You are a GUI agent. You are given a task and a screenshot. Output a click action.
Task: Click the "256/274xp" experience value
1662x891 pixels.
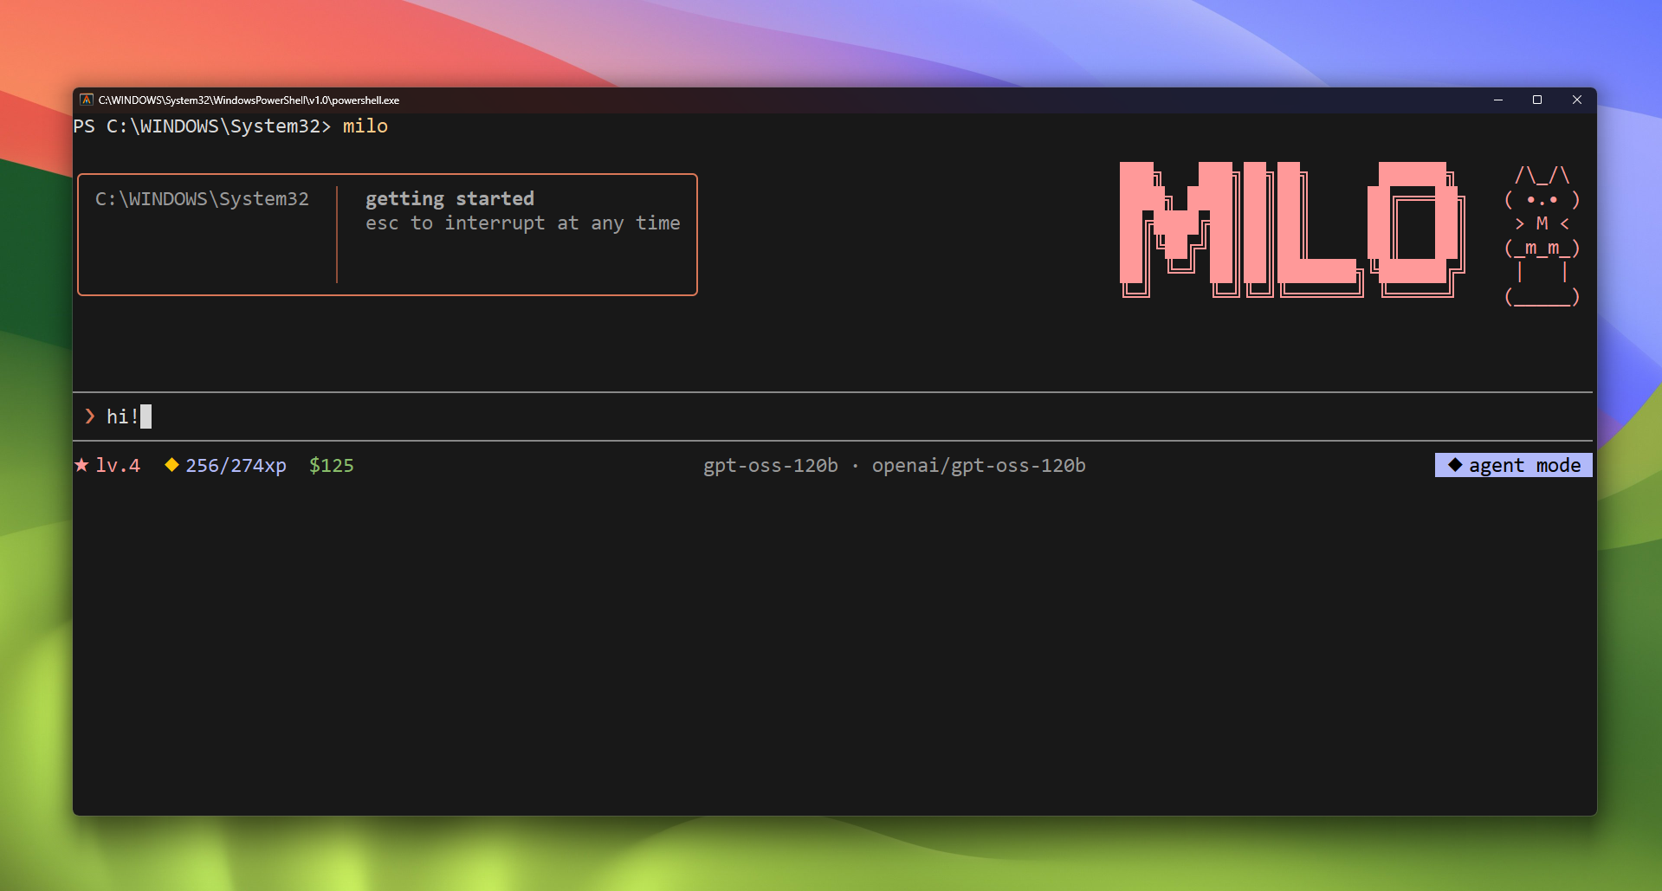click(236, 465)
